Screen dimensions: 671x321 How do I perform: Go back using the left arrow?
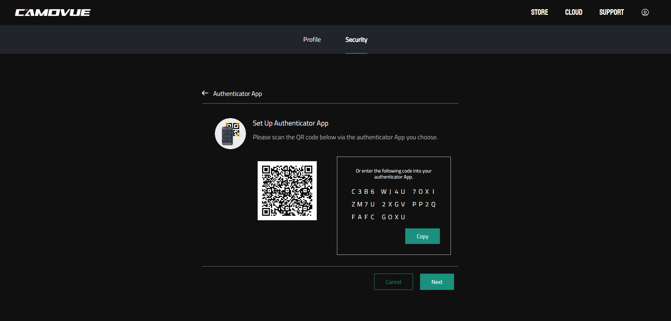click(205, 93)
